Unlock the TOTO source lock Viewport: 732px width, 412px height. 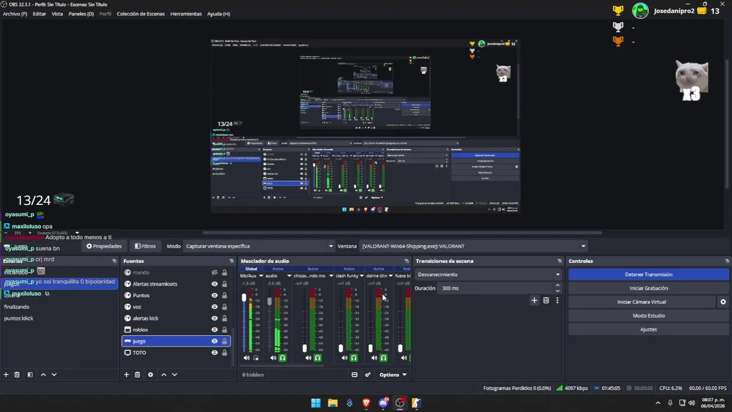point(224,352)
